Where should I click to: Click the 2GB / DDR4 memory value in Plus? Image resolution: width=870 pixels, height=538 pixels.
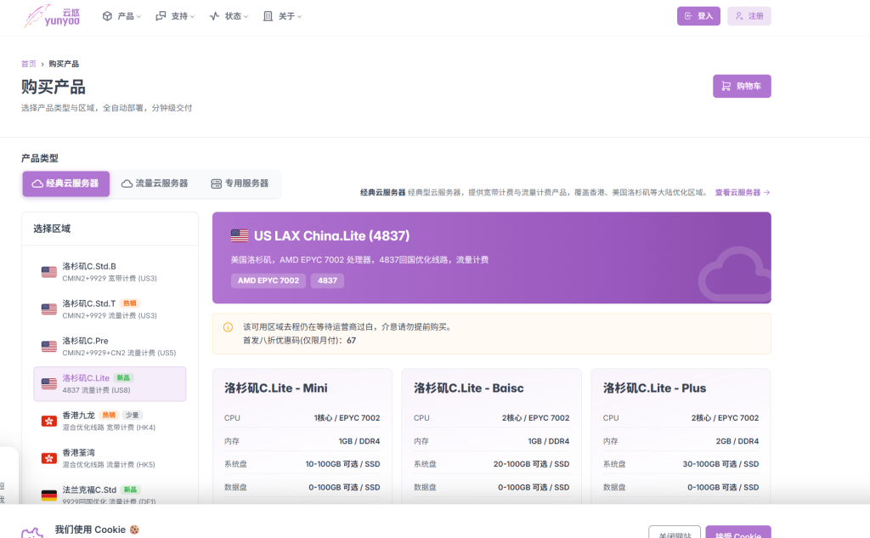737,441
